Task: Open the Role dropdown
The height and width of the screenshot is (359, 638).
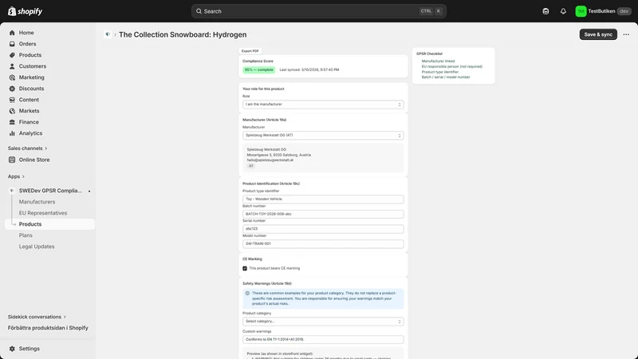Action: pyautogui.click(x=323, y=105)
